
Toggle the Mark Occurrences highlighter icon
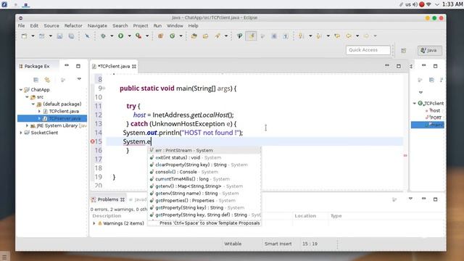coord(252,36)
